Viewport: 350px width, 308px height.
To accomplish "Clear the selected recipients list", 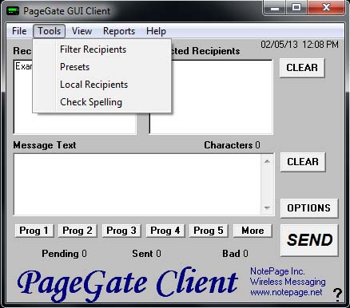I will coord(302,68).
